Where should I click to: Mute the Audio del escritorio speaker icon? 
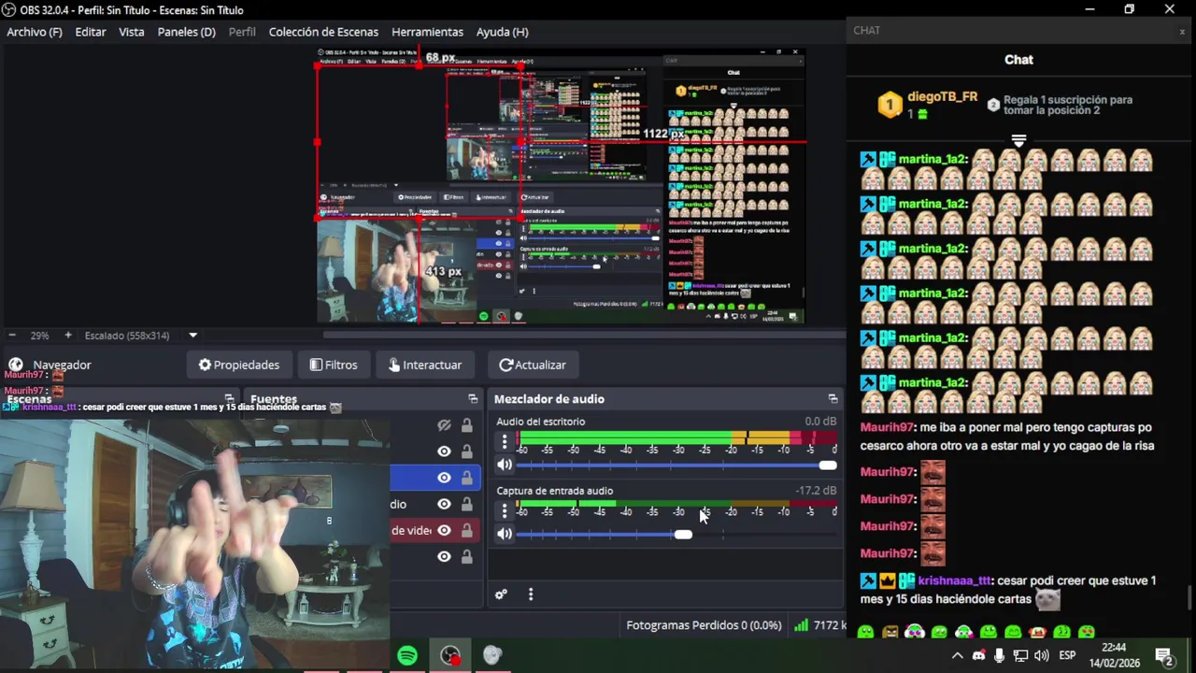pos(505,465)
